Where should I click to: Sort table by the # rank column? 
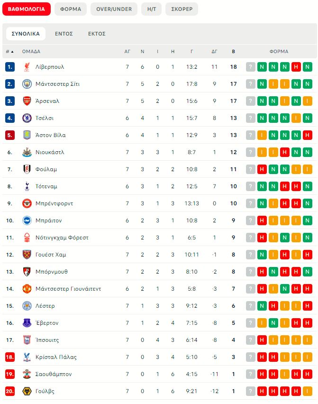[x=9, y=51]
